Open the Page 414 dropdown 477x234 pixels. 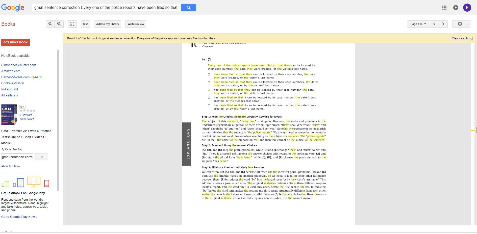tap(418, 24)
